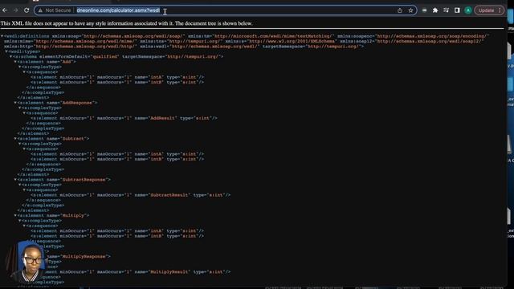Click the share icon in the address bar

pos(400,10)
